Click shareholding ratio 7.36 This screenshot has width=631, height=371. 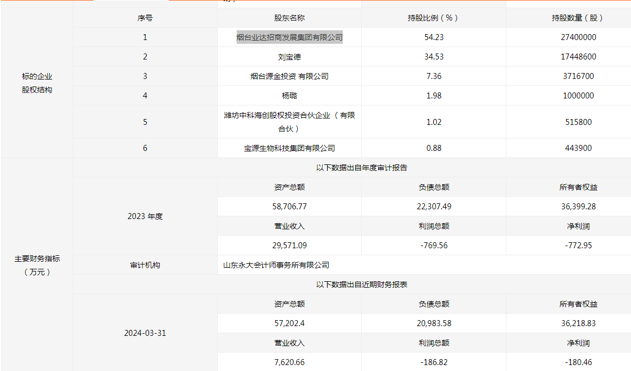point(434,76)
